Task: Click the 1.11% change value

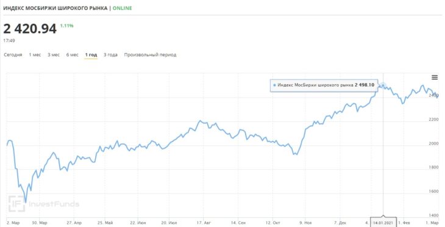Action: pos(66,26)
